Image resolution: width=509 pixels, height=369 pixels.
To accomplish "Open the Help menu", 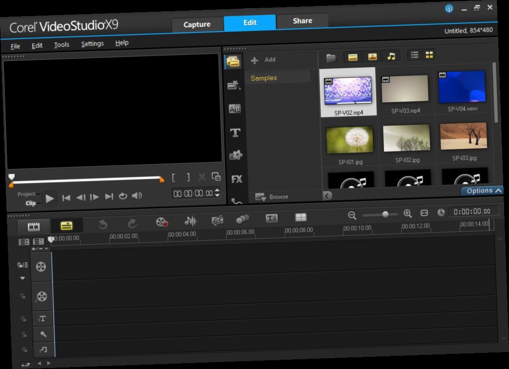I will (122, 42).
